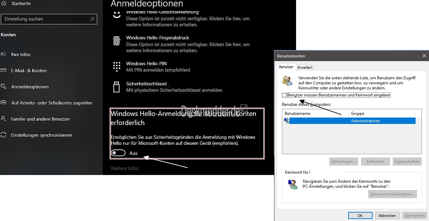Viewport: 429px width, 221px height.
Task: Click the user icon in the Administratoren row
Action: (287, 121)
